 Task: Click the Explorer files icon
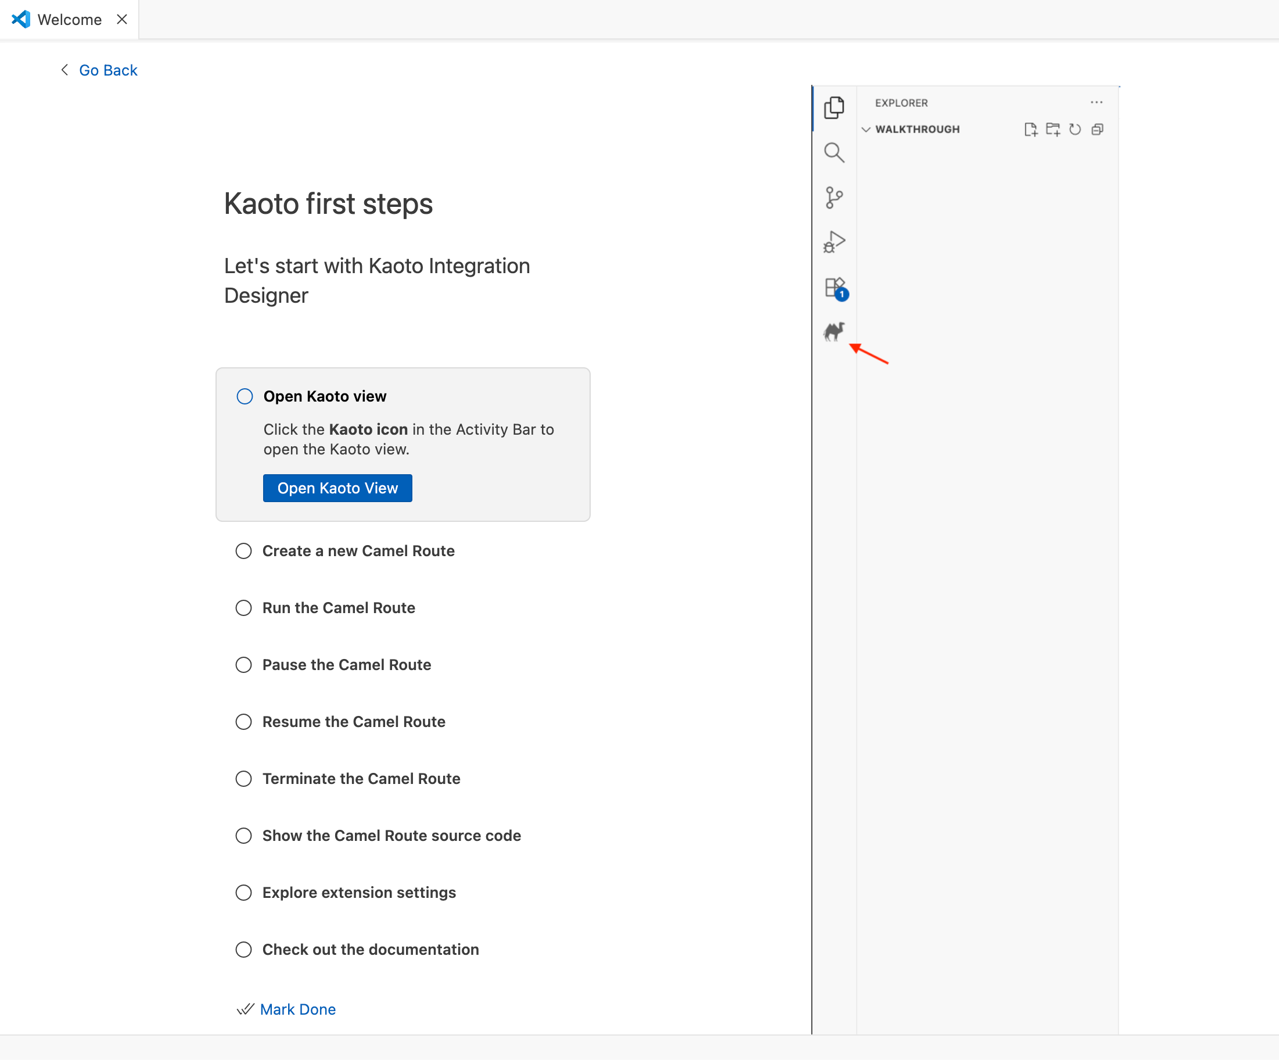[833, 108]
